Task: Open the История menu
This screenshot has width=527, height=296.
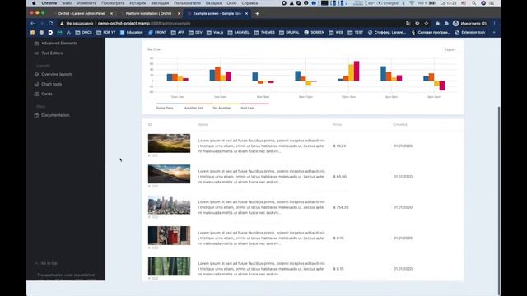Action: [138, 3]
